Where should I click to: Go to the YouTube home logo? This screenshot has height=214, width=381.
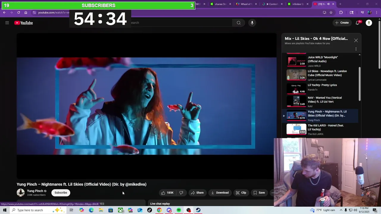24,23
